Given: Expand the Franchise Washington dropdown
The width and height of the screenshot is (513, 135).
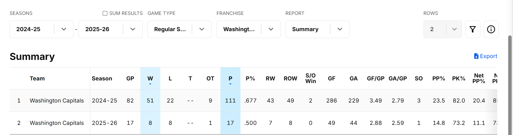Looking at the screenshot, I should [x=271, y=29].
